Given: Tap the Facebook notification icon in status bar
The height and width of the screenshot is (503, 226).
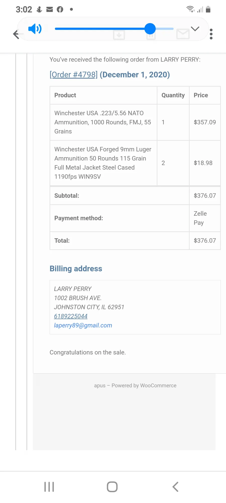Looking at the screenshot, I should tap(60, 10).
